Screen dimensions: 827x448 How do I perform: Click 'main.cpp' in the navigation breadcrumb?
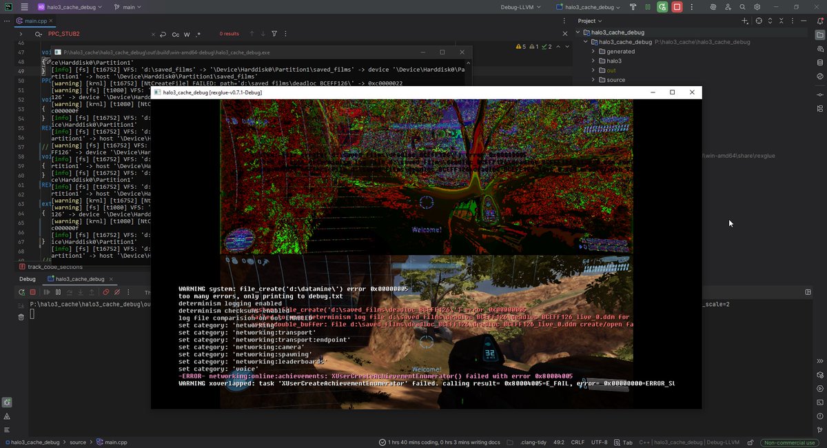coord(111,442)
